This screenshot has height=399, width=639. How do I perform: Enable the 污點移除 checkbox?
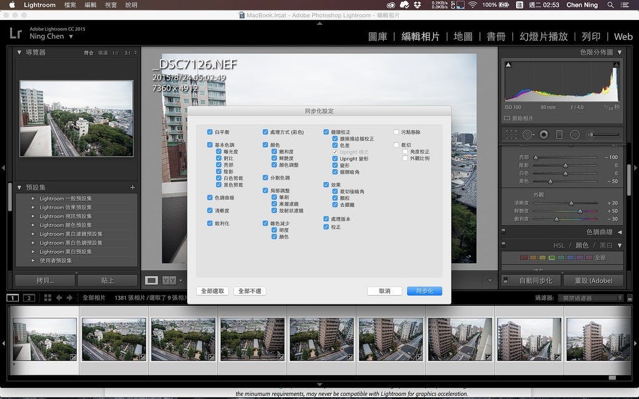tap(396, 132)
